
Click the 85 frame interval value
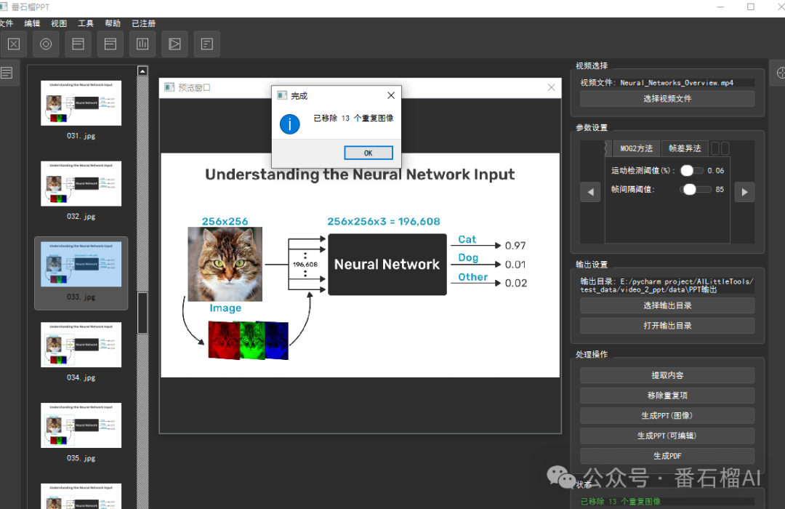pyautogui.click(x=720, y=189)
